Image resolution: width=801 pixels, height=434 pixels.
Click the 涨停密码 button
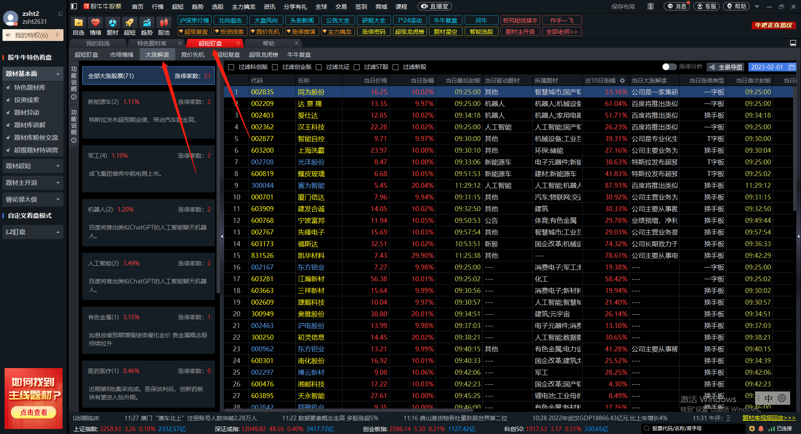[x=373, y=31]
